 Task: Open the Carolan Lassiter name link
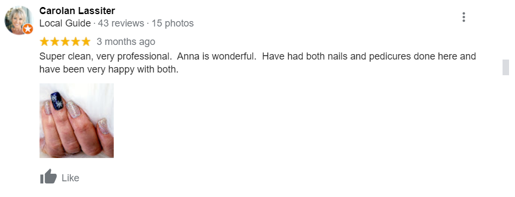coord(77,11)
